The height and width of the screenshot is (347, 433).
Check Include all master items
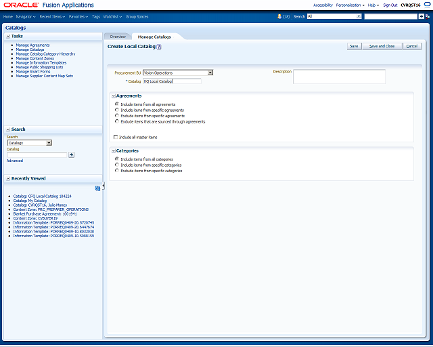116,137
